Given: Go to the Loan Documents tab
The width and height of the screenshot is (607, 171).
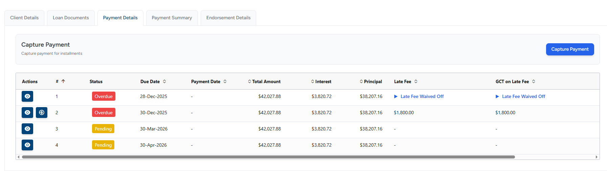Looking at the screenshot, I should point(71,18).
